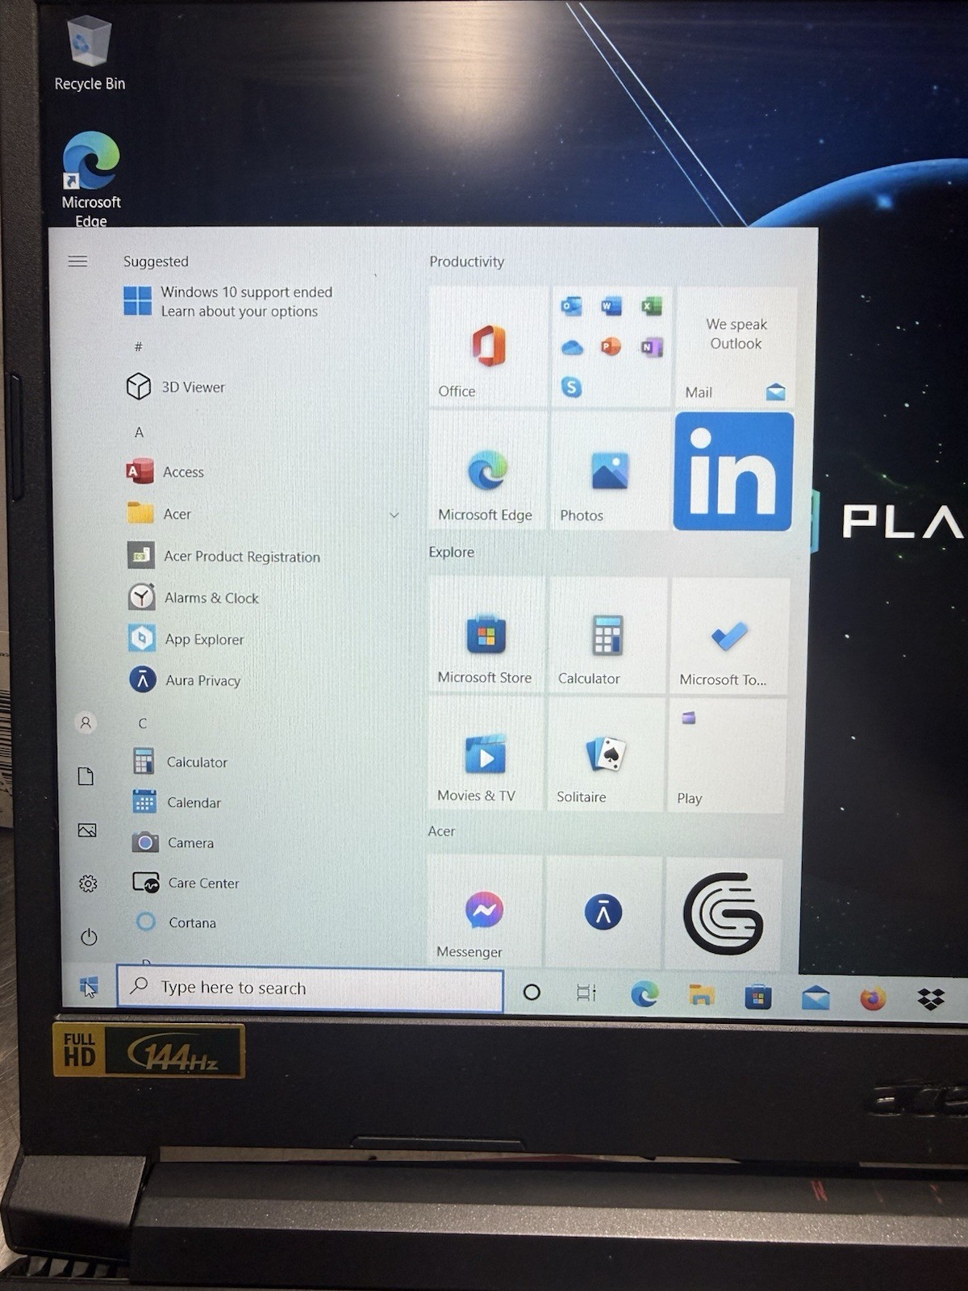This screenshot has width=968, height=1291.
Task: Open Documents from Start sidebar
Action: (86, 776)
